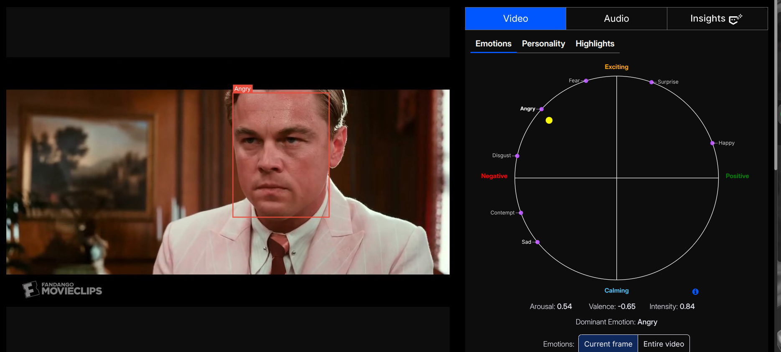Click the Calming axis label
The height and width of the screenshot is (352, 781).
616,291
